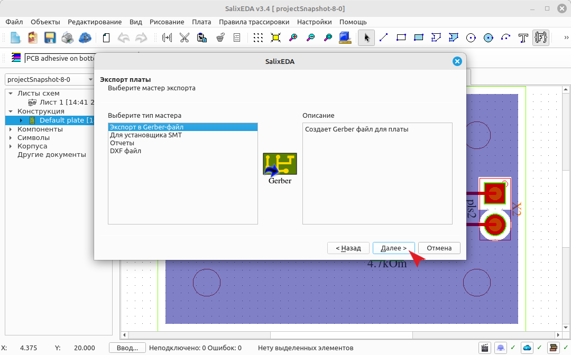Screen dimensions: 571x355
Task: Open the Объекты menu
Action: pos(45,22)
